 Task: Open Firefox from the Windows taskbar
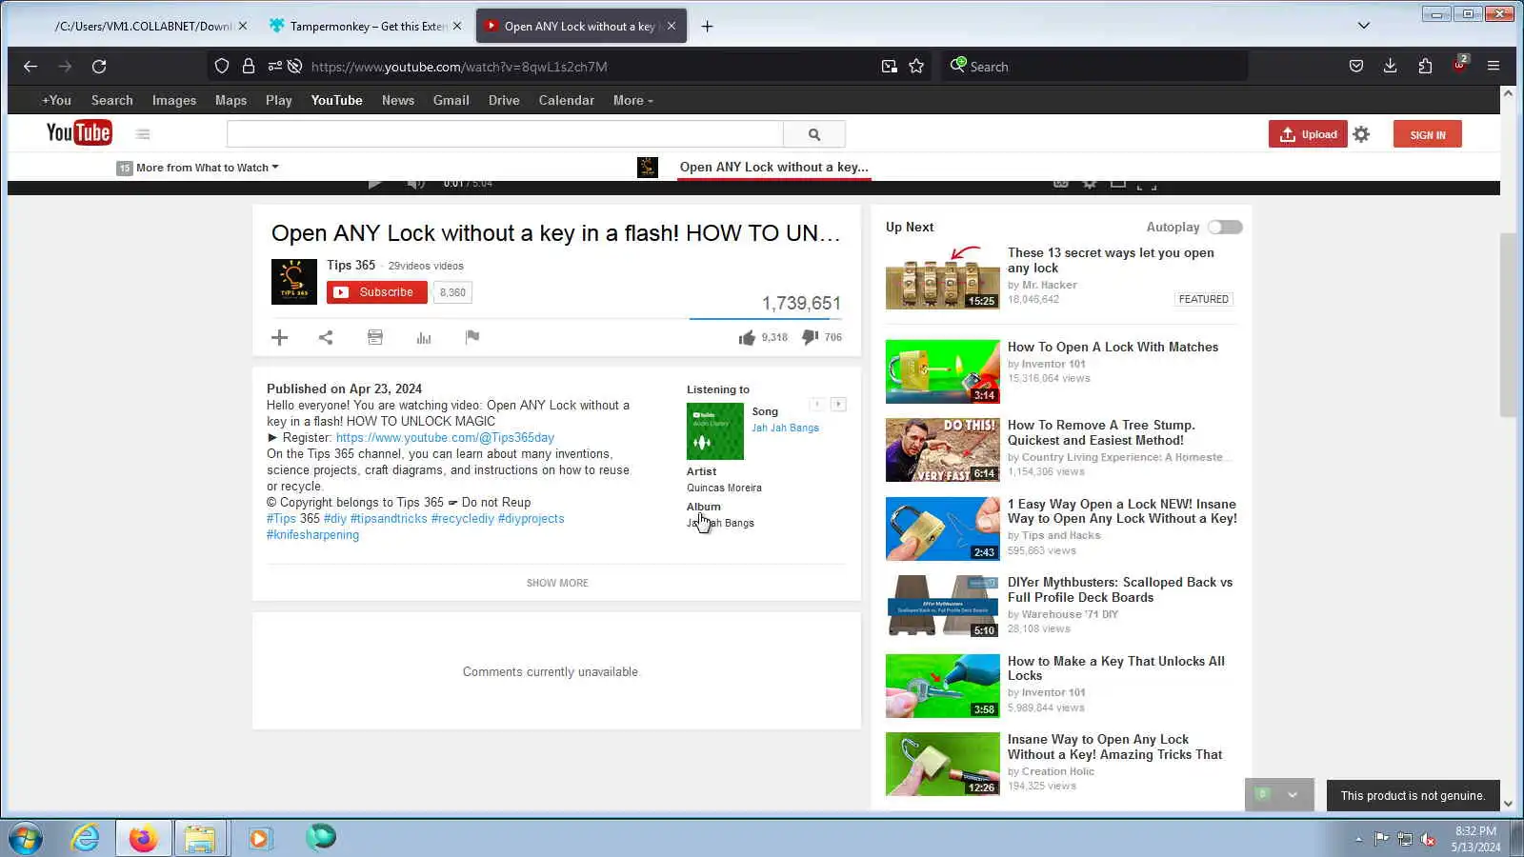[x=144, y=838]
